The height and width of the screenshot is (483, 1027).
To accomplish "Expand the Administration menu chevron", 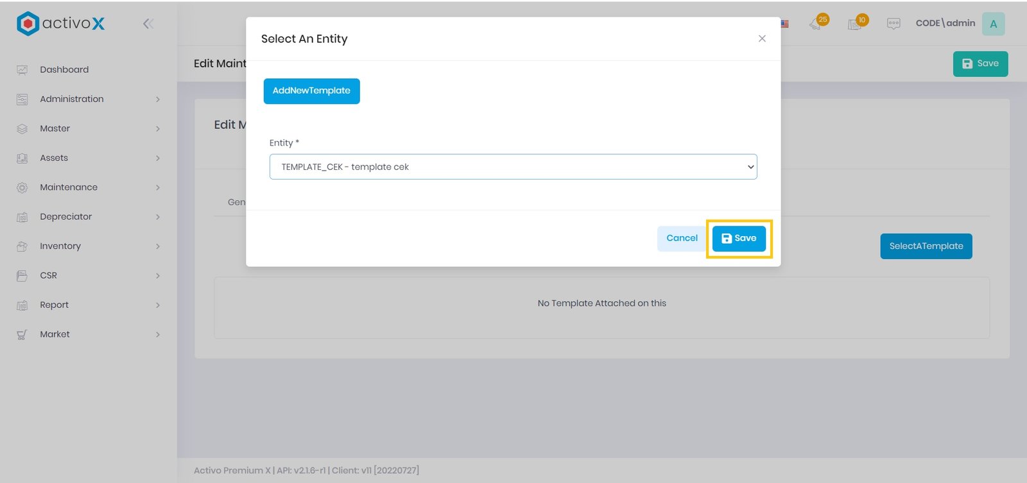I will 158,99.
